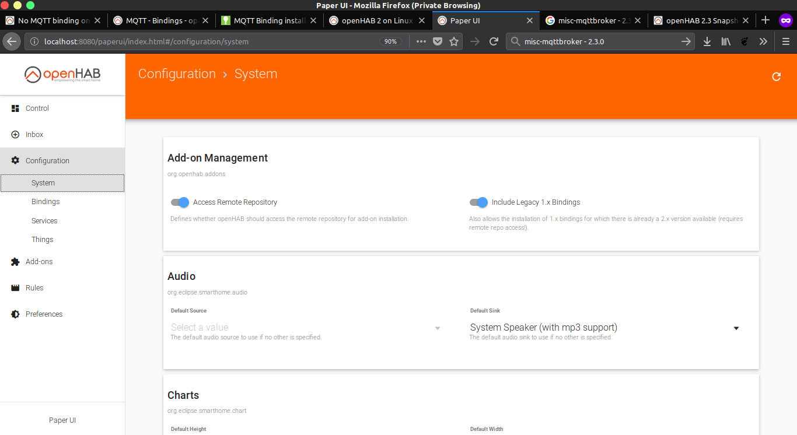Open the Default Sink dropdown
This screenshot has width=797, height=435.
coord(604,328)
